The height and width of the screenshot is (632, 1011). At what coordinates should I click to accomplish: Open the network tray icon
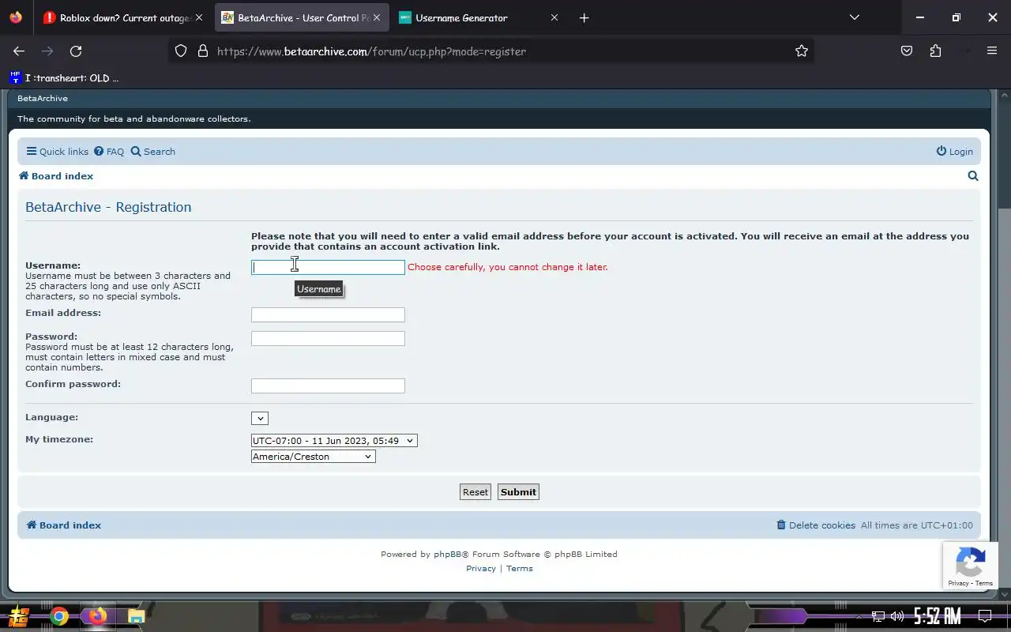point(878,616)
